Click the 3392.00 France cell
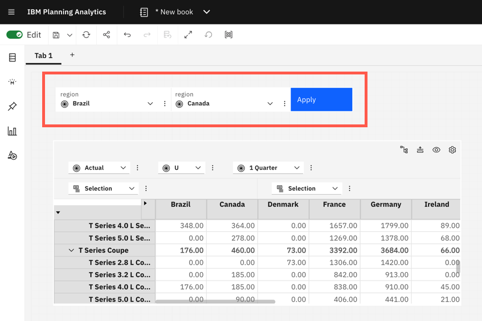 [335, 251]
